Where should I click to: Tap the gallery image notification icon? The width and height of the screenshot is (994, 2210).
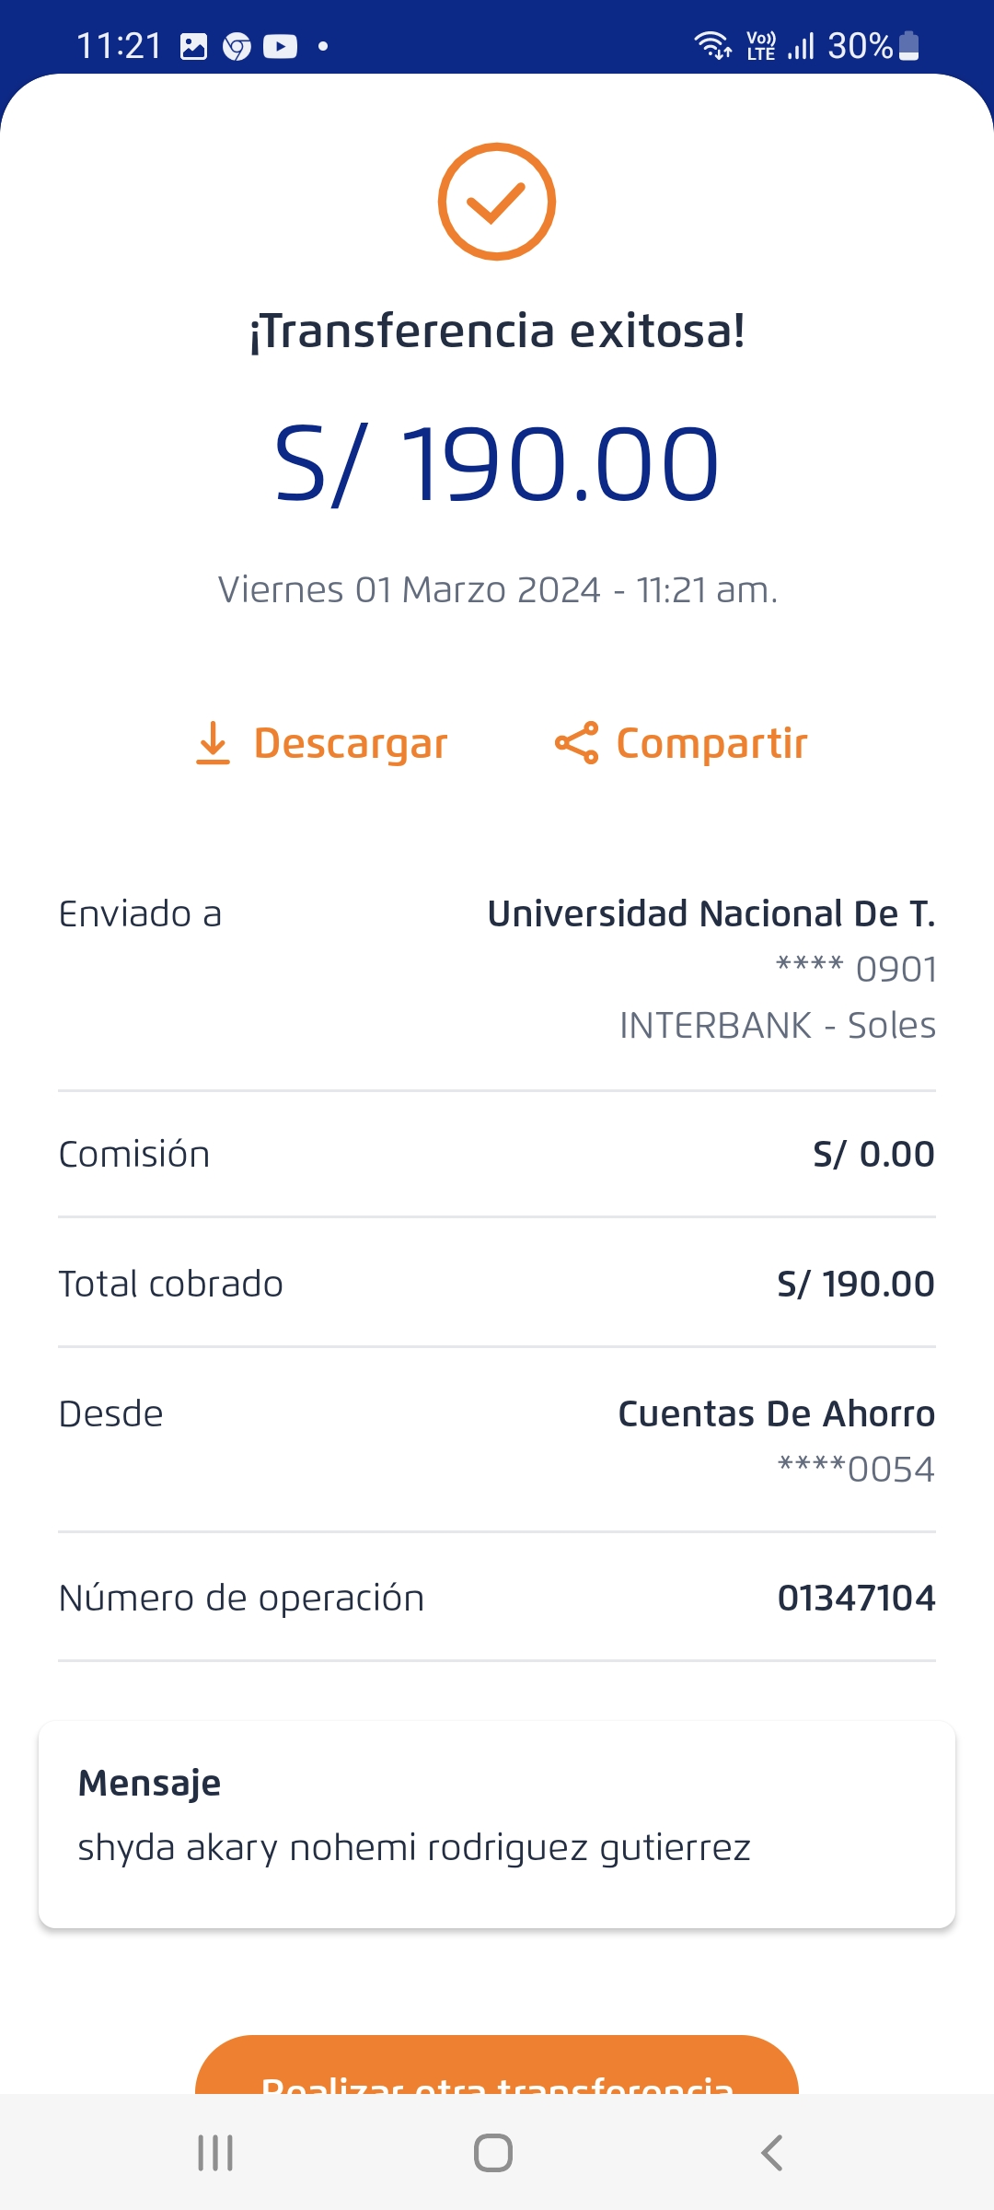tap(193, 46)
